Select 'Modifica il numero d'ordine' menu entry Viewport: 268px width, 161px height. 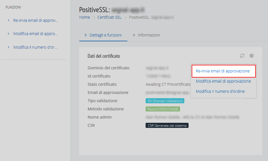(220, 91)
